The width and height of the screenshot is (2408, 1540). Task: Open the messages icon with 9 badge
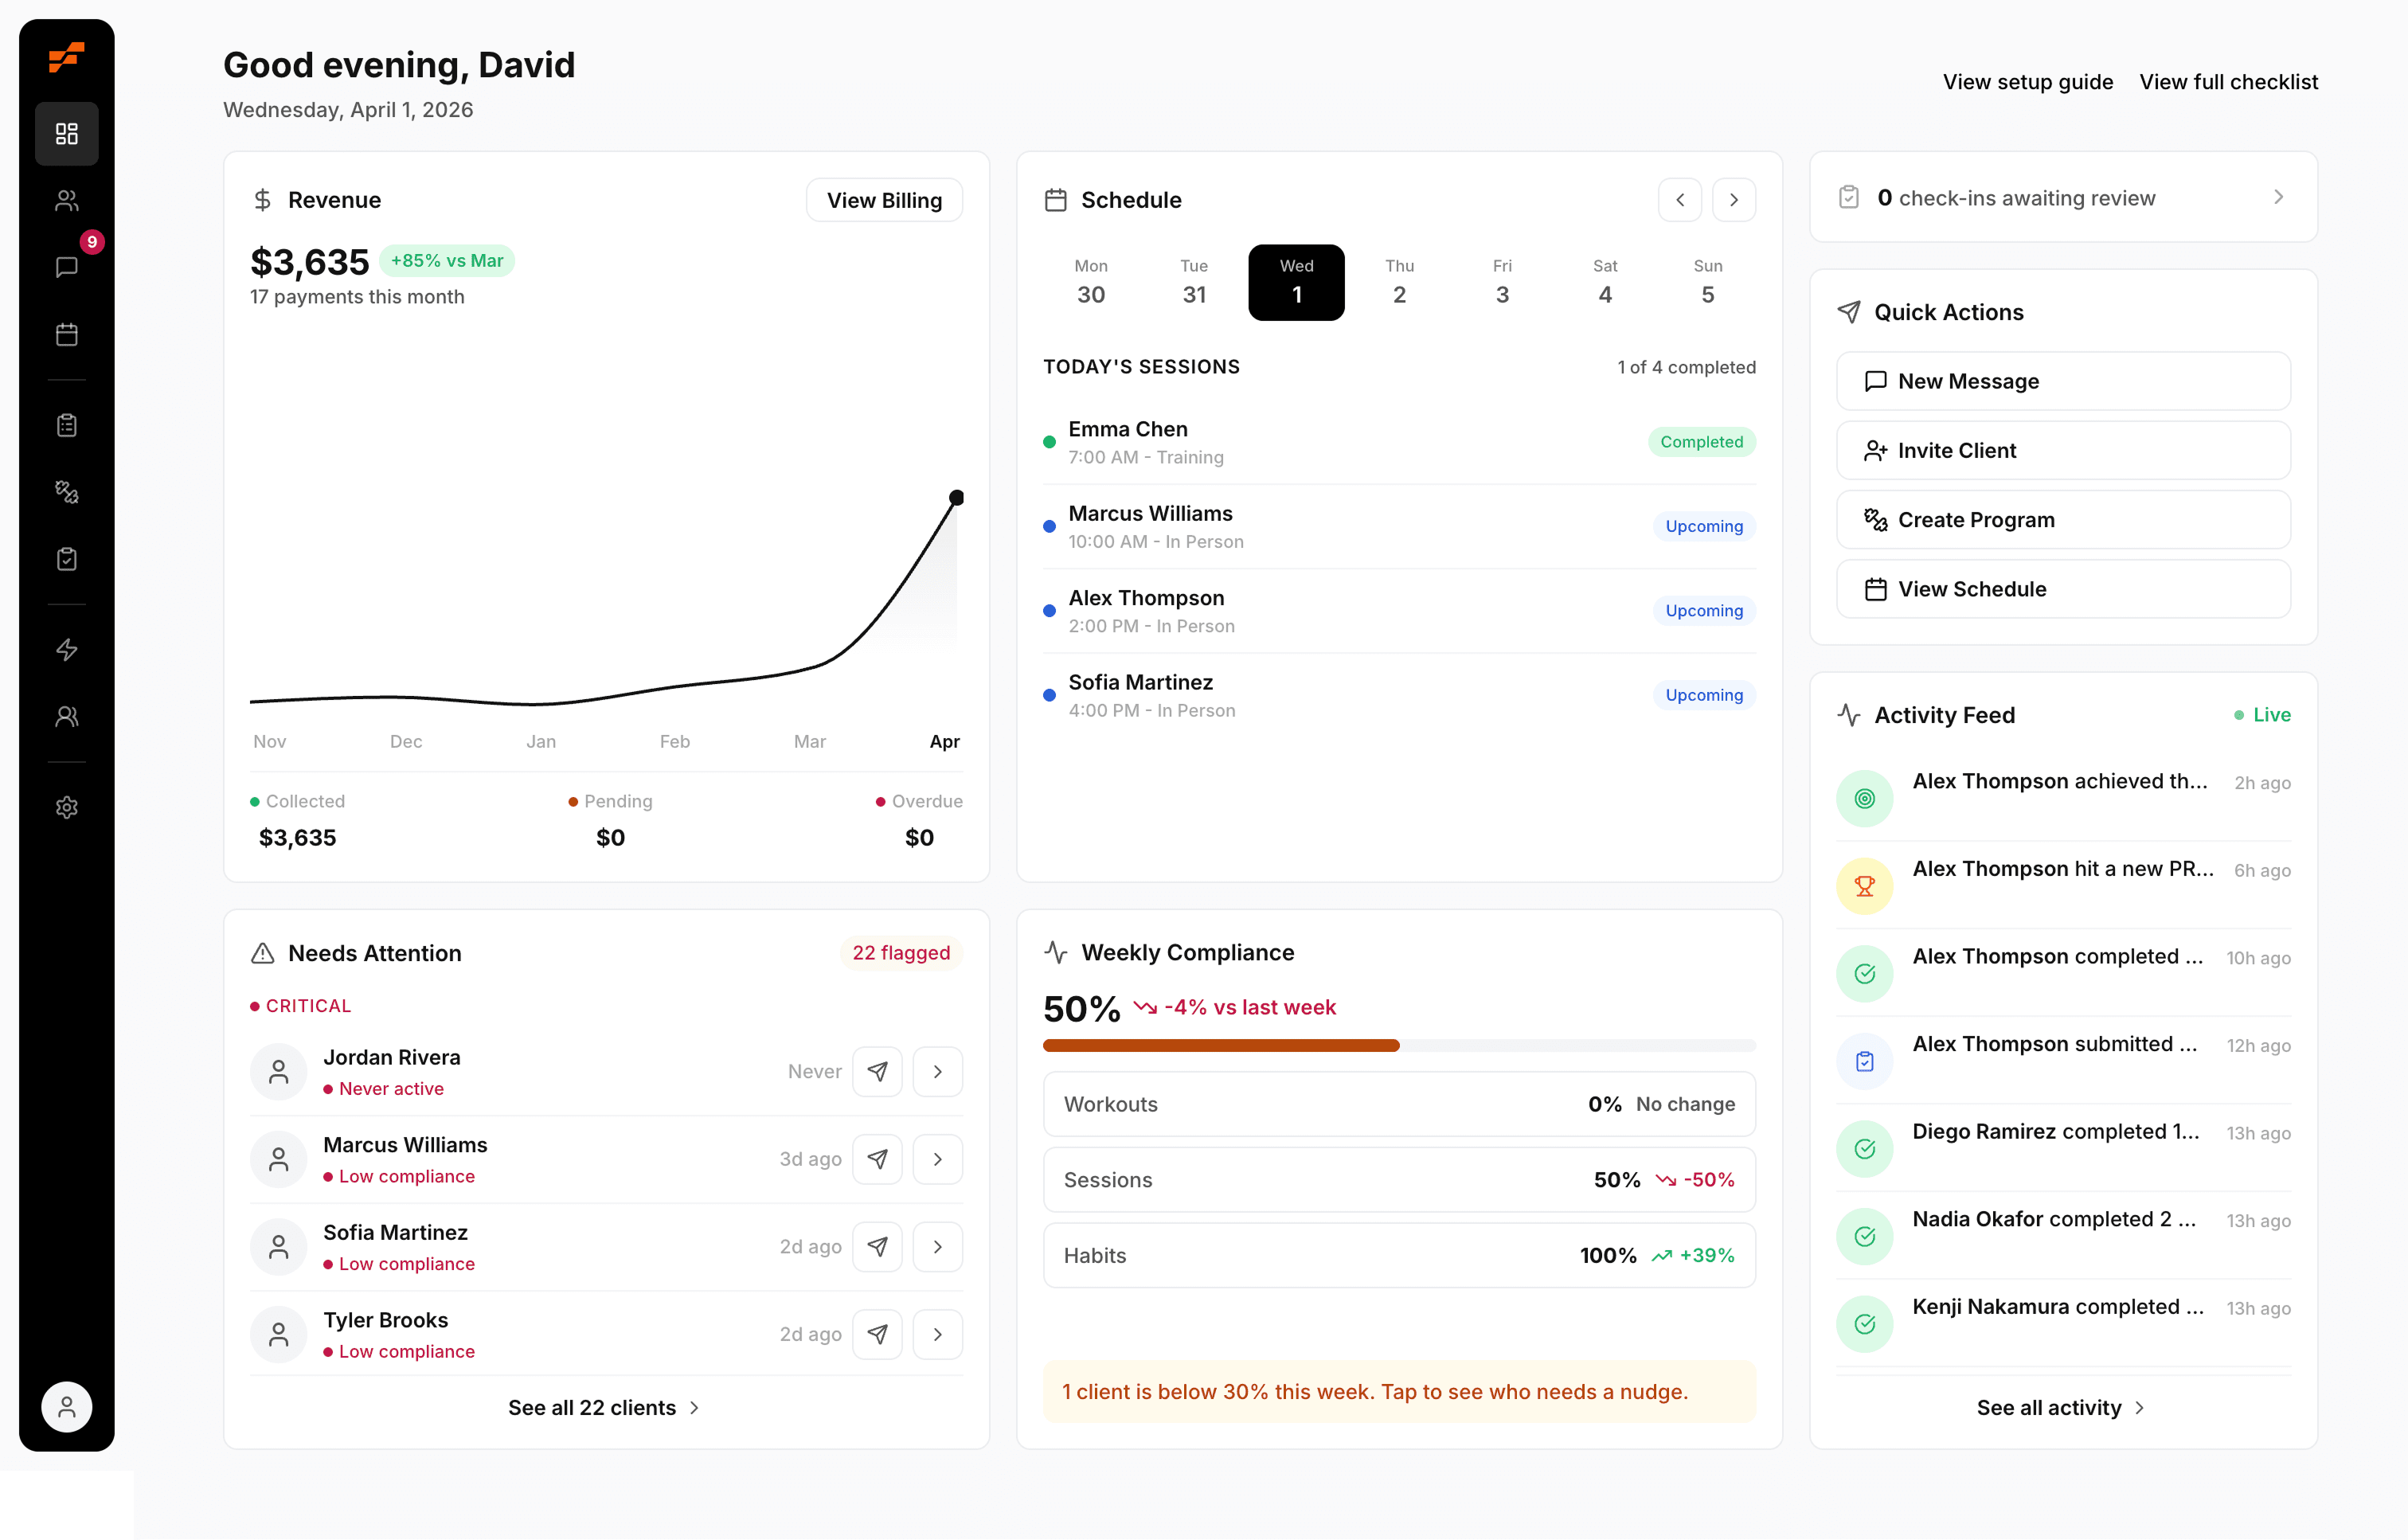(x=67, y=267)
